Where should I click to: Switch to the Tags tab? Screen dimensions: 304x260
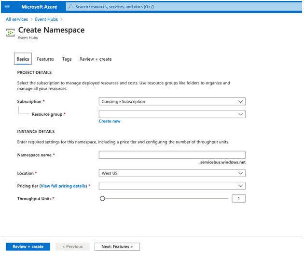coord(67,59)
